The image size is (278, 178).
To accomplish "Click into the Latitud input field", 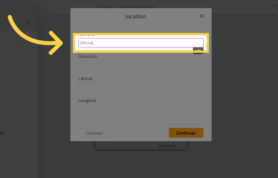I will click(141, 87).
